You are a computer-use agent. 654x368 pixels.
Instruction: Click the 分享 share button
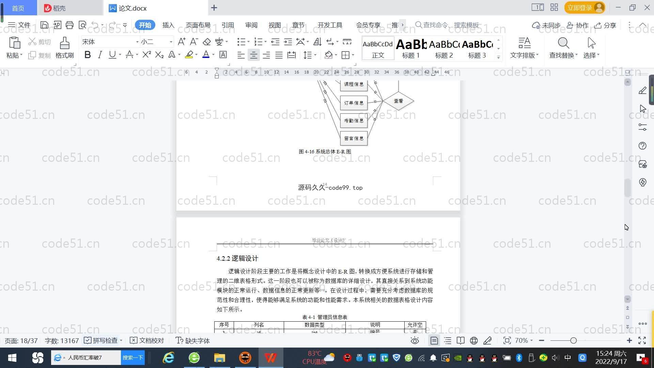point(606,25)
